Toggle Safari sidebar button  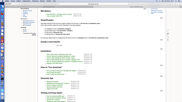19,4
